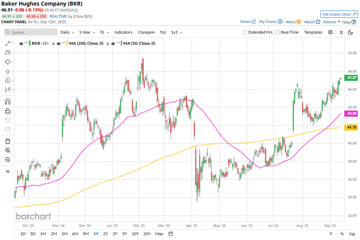Open the Actions dropdown

[x=332, y=22]
